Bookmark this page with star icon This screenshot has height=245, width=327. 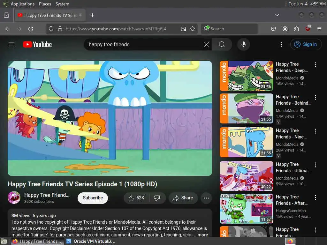193,29
